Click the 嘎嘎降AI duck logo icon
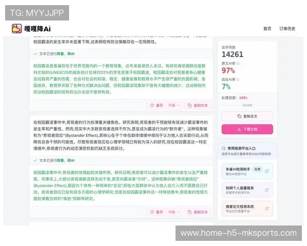The height and width of the screenshot is (246, 307). click(x=17, y=29)
